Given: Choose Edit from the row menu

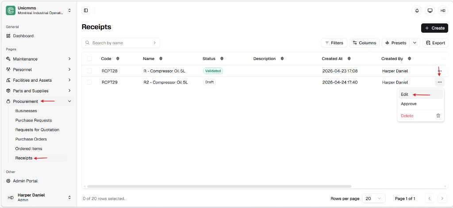Looking at the screenshot, I should point(420,95).
